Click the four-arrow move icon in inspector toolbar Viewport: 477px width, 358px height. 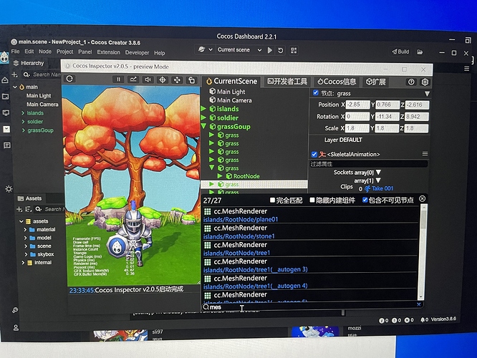[x=177, y=80]
